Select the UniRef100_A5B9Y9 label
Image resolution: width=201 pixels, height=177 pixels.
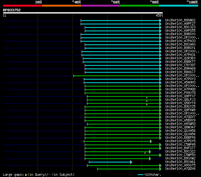(x=180, y=121)
